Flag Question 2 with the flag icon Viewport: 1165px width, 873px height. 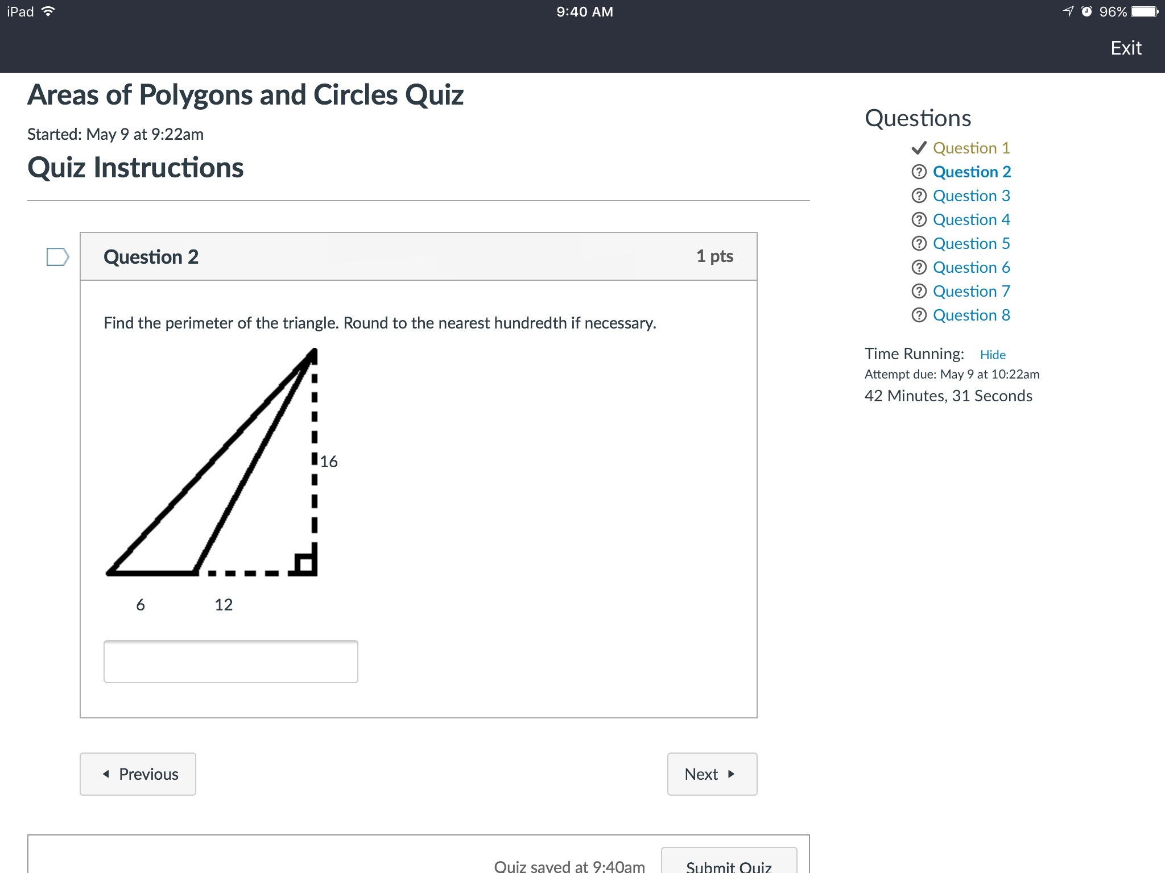(x=57, y=257)
